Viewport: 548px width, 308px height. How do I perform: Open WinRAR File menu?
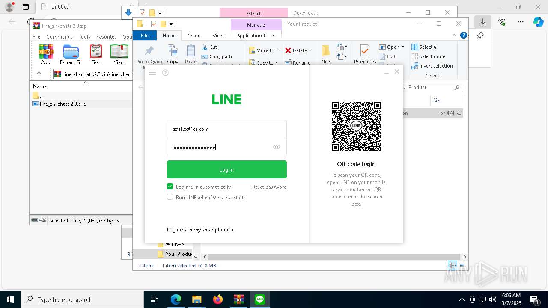(x=36, y=37)
